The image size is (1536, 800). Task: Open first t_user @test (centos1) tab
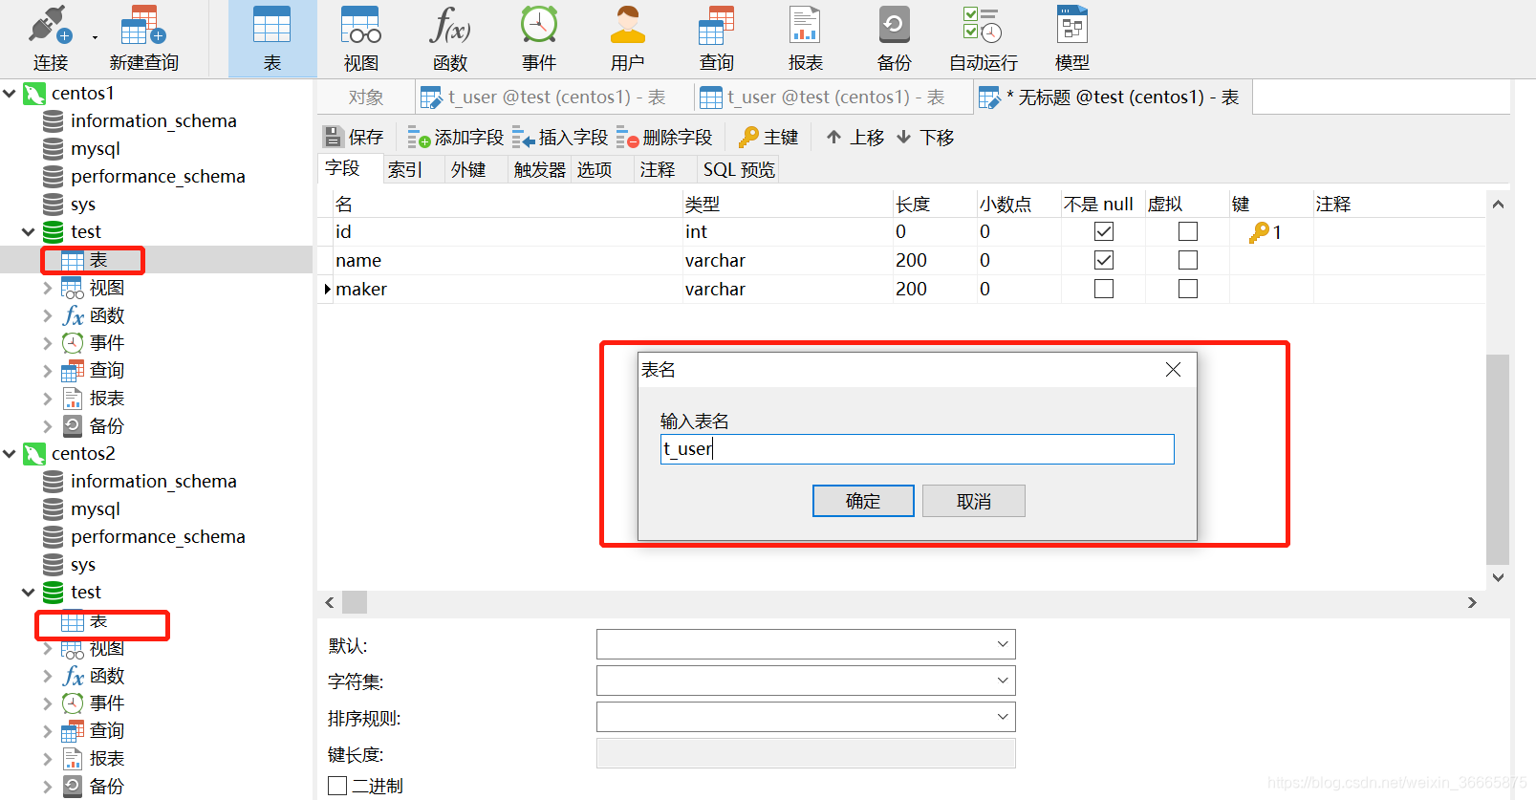(x=555, y=97)
